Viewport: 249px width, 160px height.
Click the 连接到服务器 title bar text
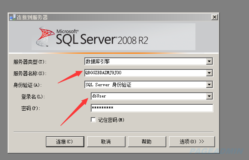pos(32,17)
